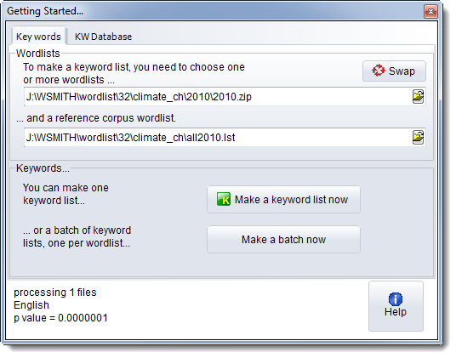Click Make a batch now button
This screenshot has height=358, width=456.
[283, 240]
